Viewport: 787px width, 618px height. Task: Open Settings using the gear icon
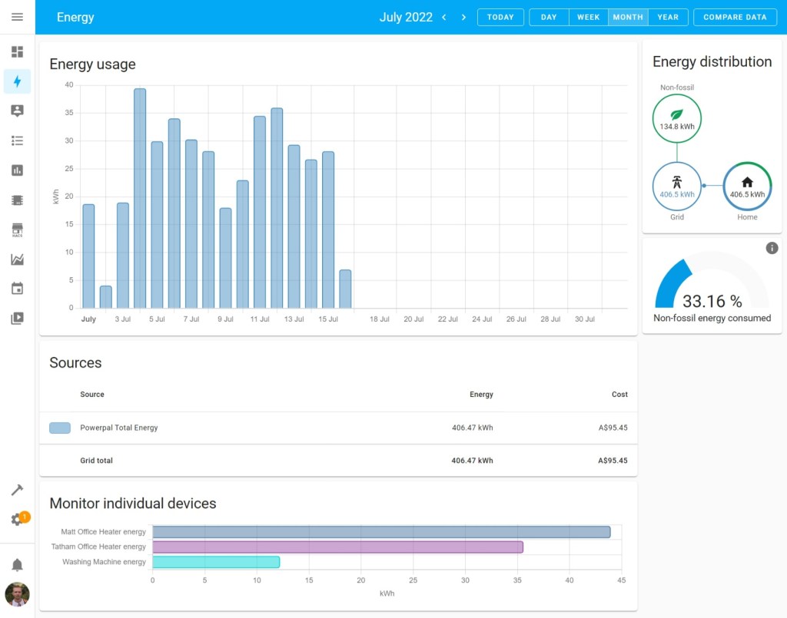point(17,519)
